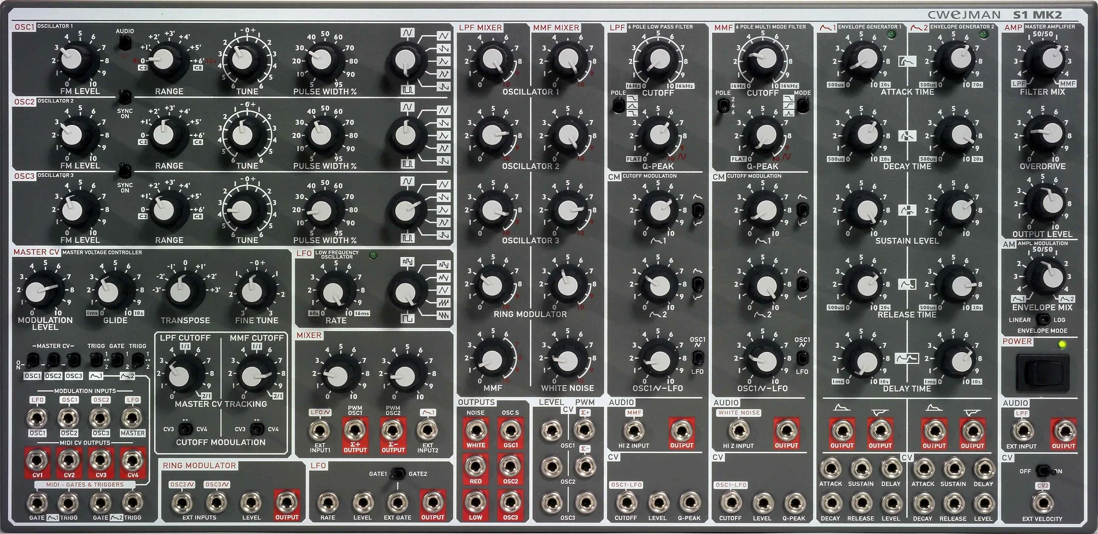
Task: Toggle the OSC1 AUDIO/LF switch
Action: point(125,43)
